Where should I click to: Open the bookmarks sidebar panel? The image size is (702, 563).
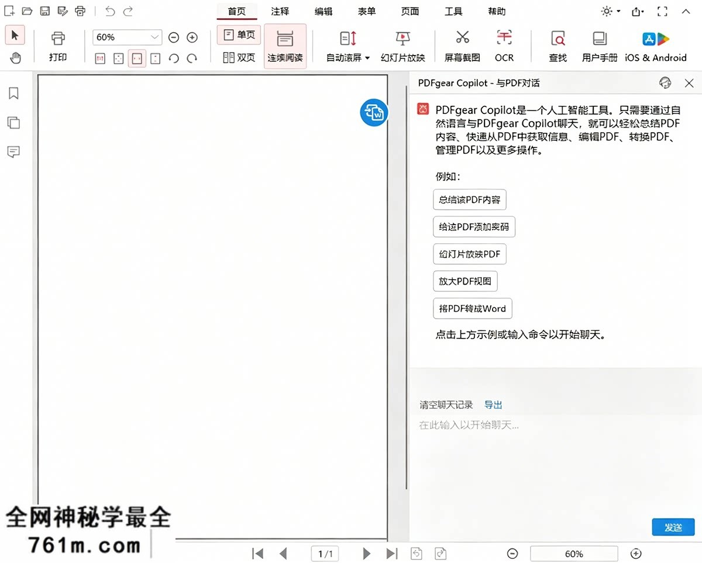13,94
